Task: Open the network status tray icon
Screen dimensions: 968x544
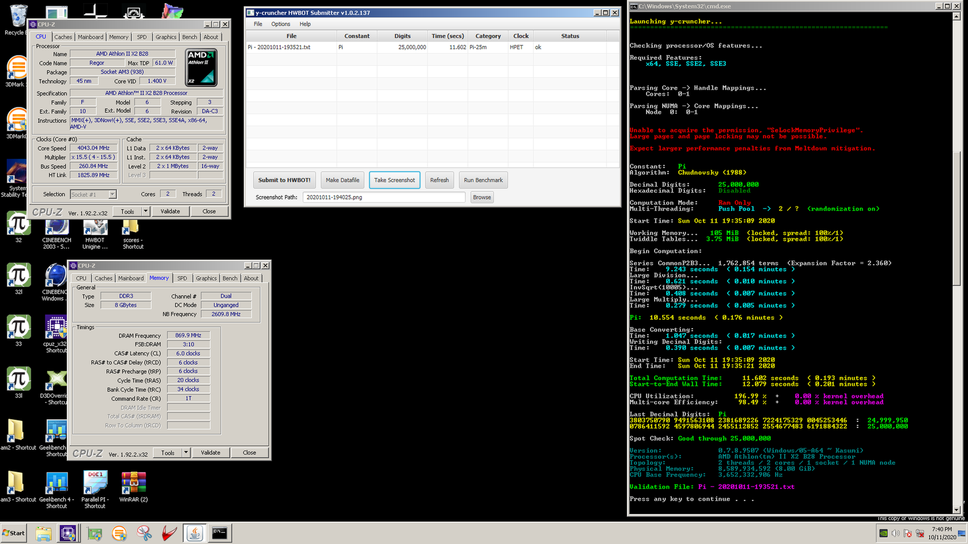Action: tap(920, 533)
